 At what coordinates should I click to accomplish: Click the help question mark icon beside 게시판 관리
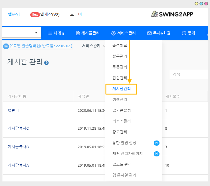point(47,63)
